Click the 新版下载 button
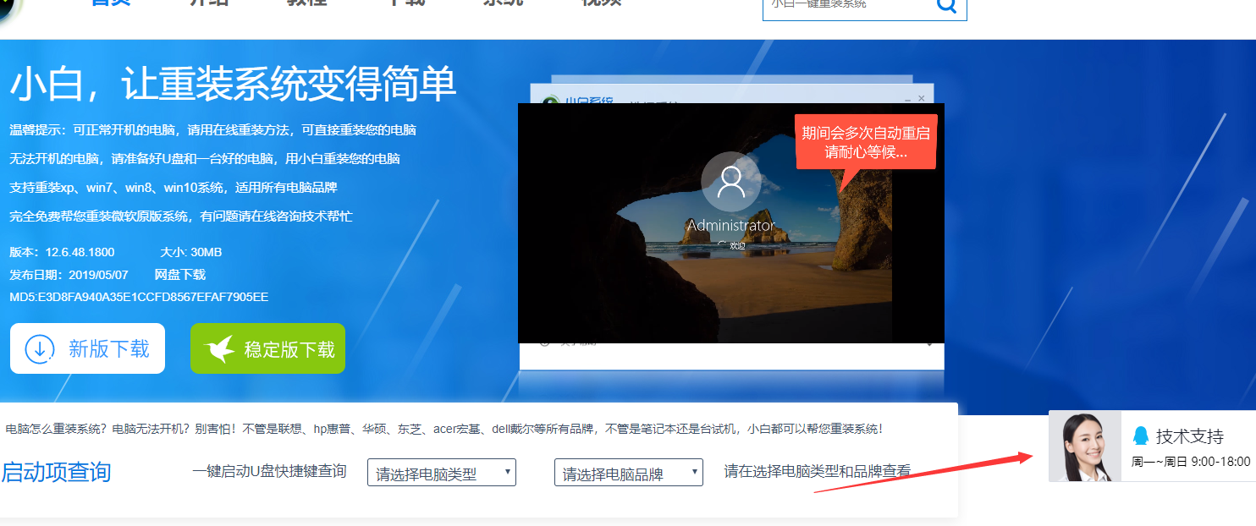The width and height of the screenshot is (1256, 526). click(x=87, y=348)
